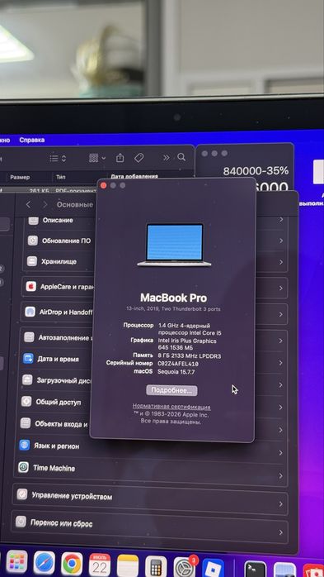Open Notes from the Dock
This screenshot has width=324, height=577.
[x=128, y=565]
